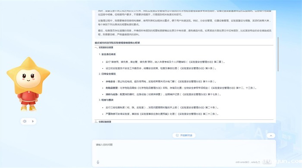This screenshot has height=168, width=302.
Task: Mute the mascot voice with the speaker icon
Action: tap(25, 121)
